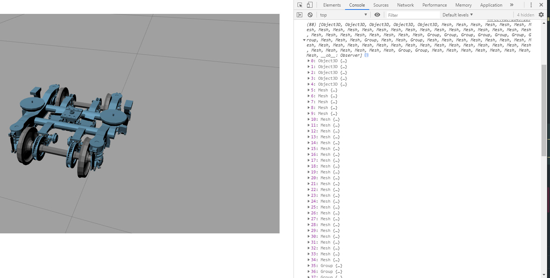Show the console sidebar
The image size is (550, 278).
pyautogui.click(x=299, y=15)
